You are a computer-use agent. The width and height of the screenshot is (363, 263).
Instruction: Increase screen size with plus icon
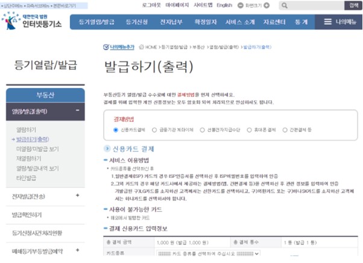coord(268,5)
